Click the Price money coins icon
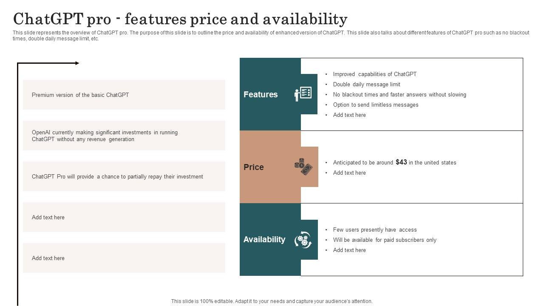 coord(303,167)
